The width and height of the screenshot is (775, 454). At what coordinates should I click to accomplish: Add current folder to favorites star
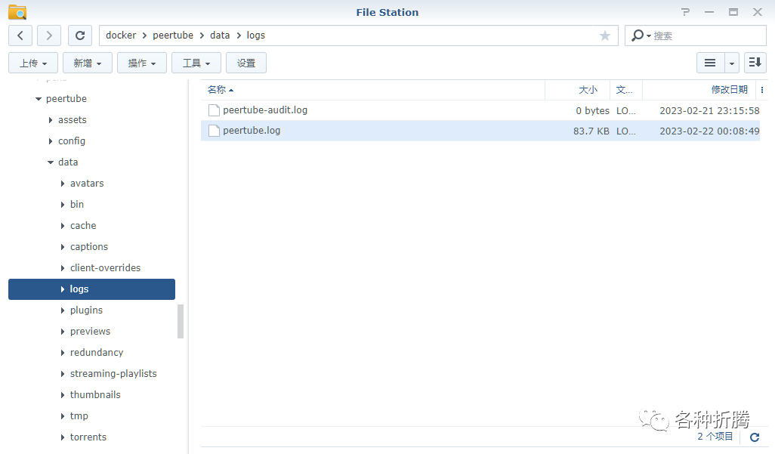click(604, 36)
